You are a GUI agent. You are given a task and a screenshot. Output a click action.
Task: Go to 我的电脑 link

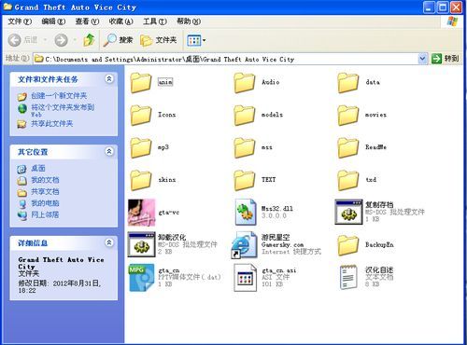click(45, 203)
